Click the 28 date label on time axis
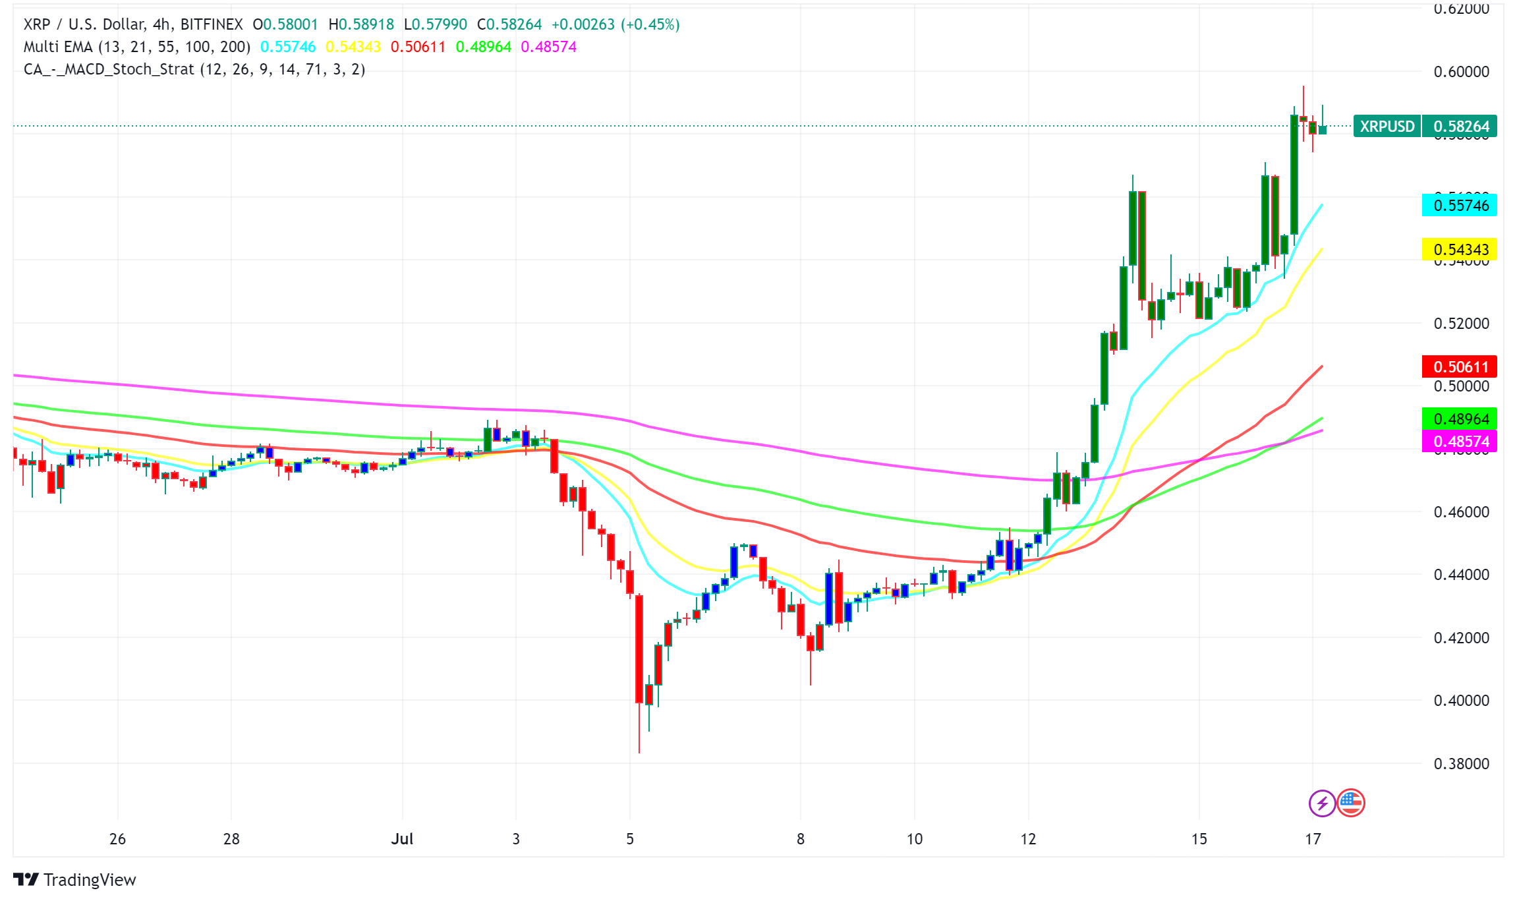The width and height of the screenshot is (1517, 903). tap(231, 838)
